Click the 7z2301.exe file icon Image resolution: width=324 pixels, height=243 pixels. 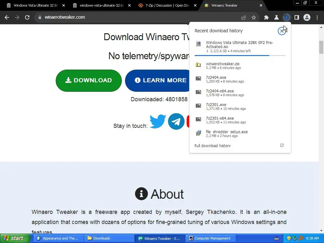point(198,106)
